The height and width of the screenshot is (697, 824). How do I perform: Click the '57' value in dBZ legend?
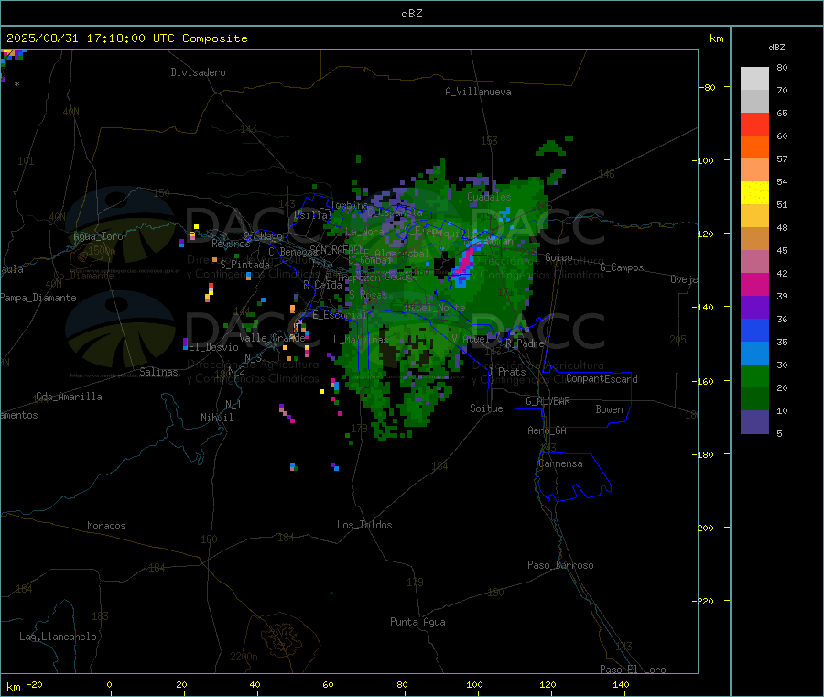tap(782, 158)
